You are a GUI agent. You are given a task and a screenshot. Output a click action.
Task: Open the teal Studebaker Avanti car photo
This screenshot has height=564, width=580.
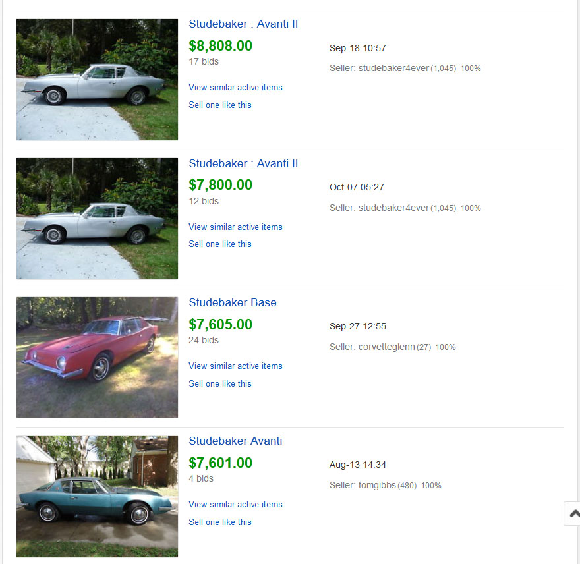97,496
